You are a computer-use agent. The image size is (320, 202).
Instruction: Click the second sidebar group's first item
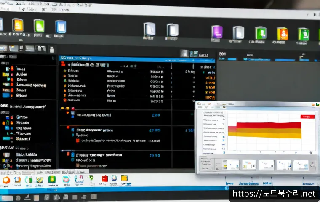tap(16, 117)
